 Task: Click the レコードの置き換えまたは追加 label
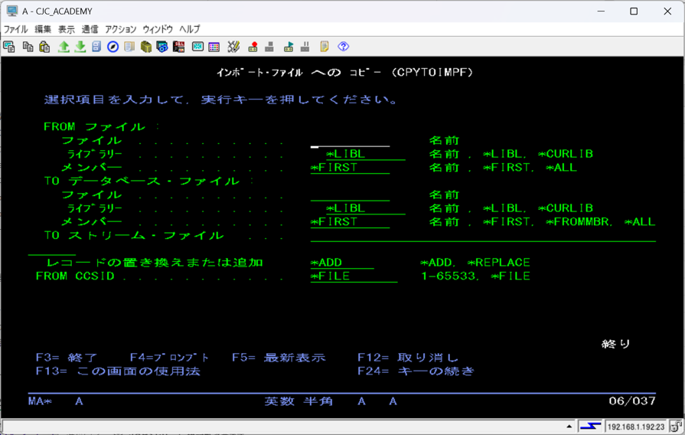(155, 263)
